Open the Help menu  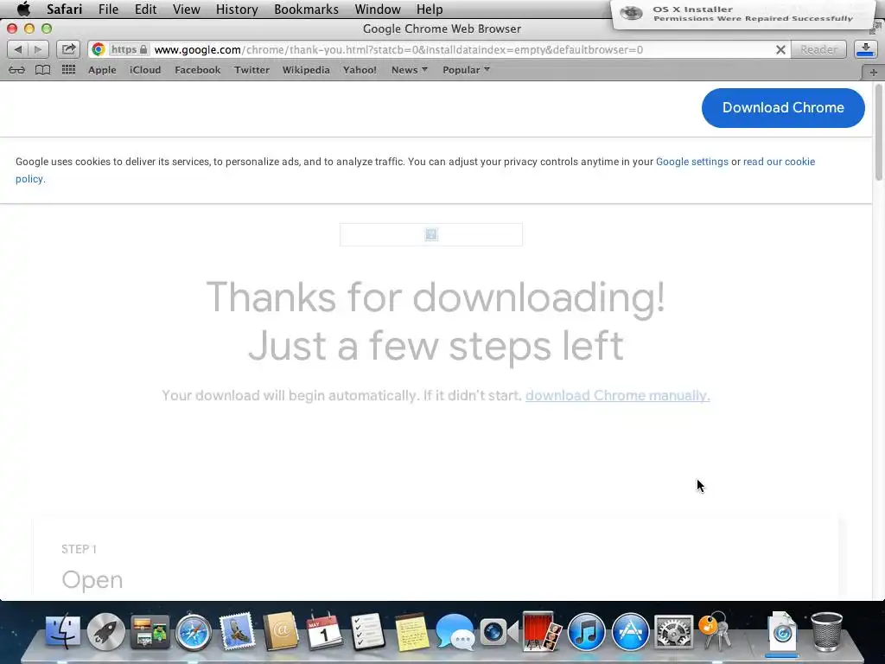click(x=430, y=9)
